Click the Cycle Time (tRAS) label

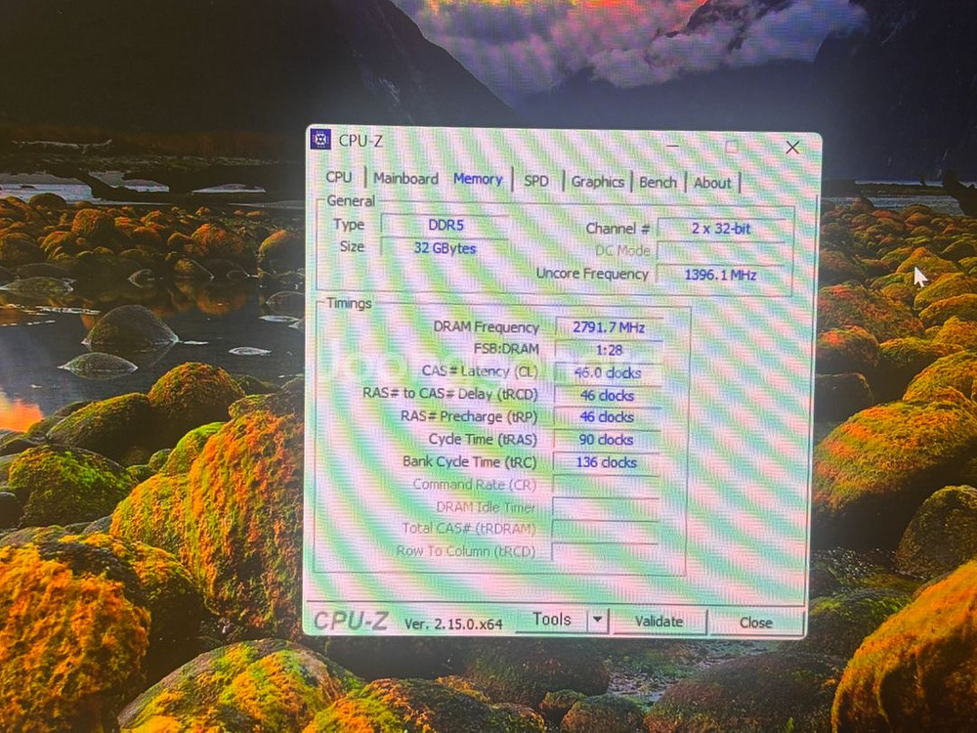(x=483, y=440)
